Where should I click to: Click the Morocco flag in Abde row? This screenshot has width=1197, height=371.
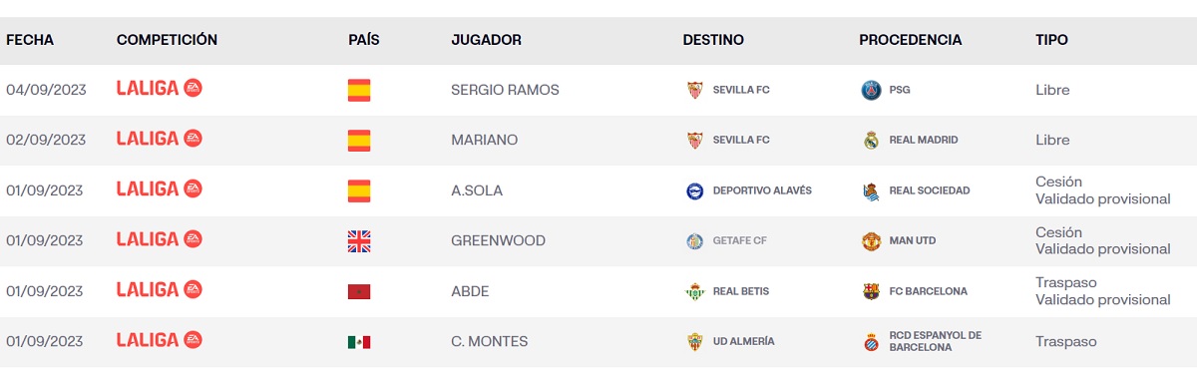coord(359,291)
